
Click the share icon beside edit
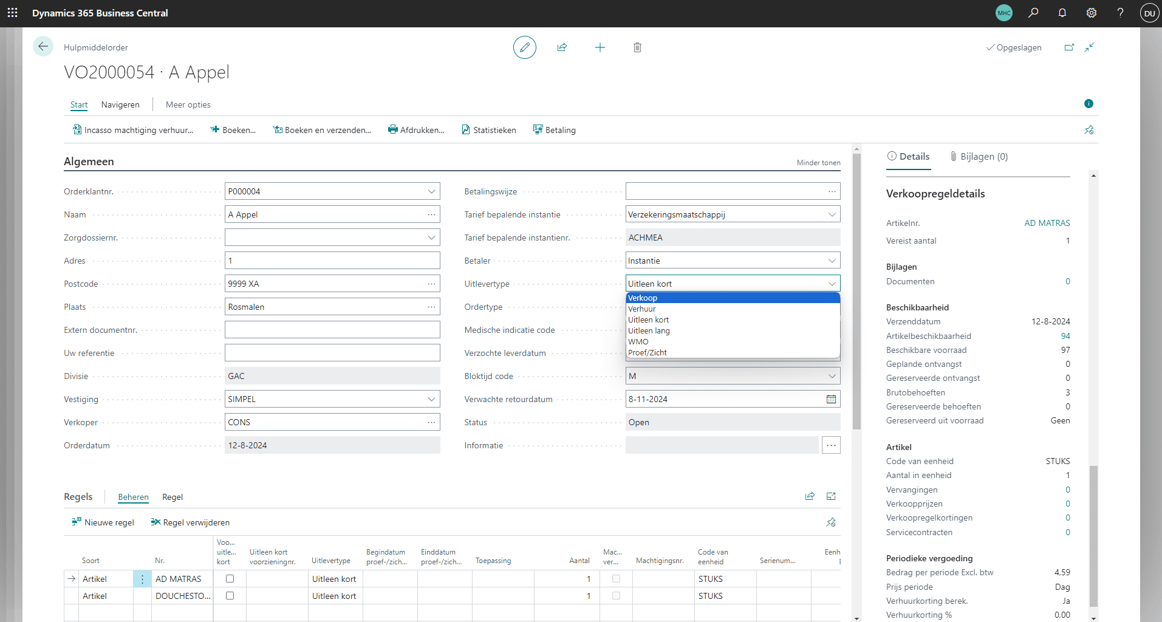562,47
